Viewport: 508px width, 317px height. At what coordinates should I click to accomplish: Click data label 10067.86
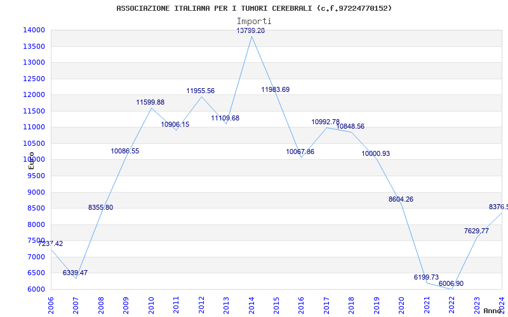coord(300,152)
